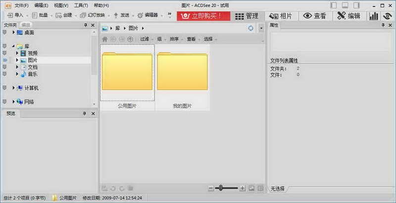Click the refresh icon beside the path bar

coord(251,29)
